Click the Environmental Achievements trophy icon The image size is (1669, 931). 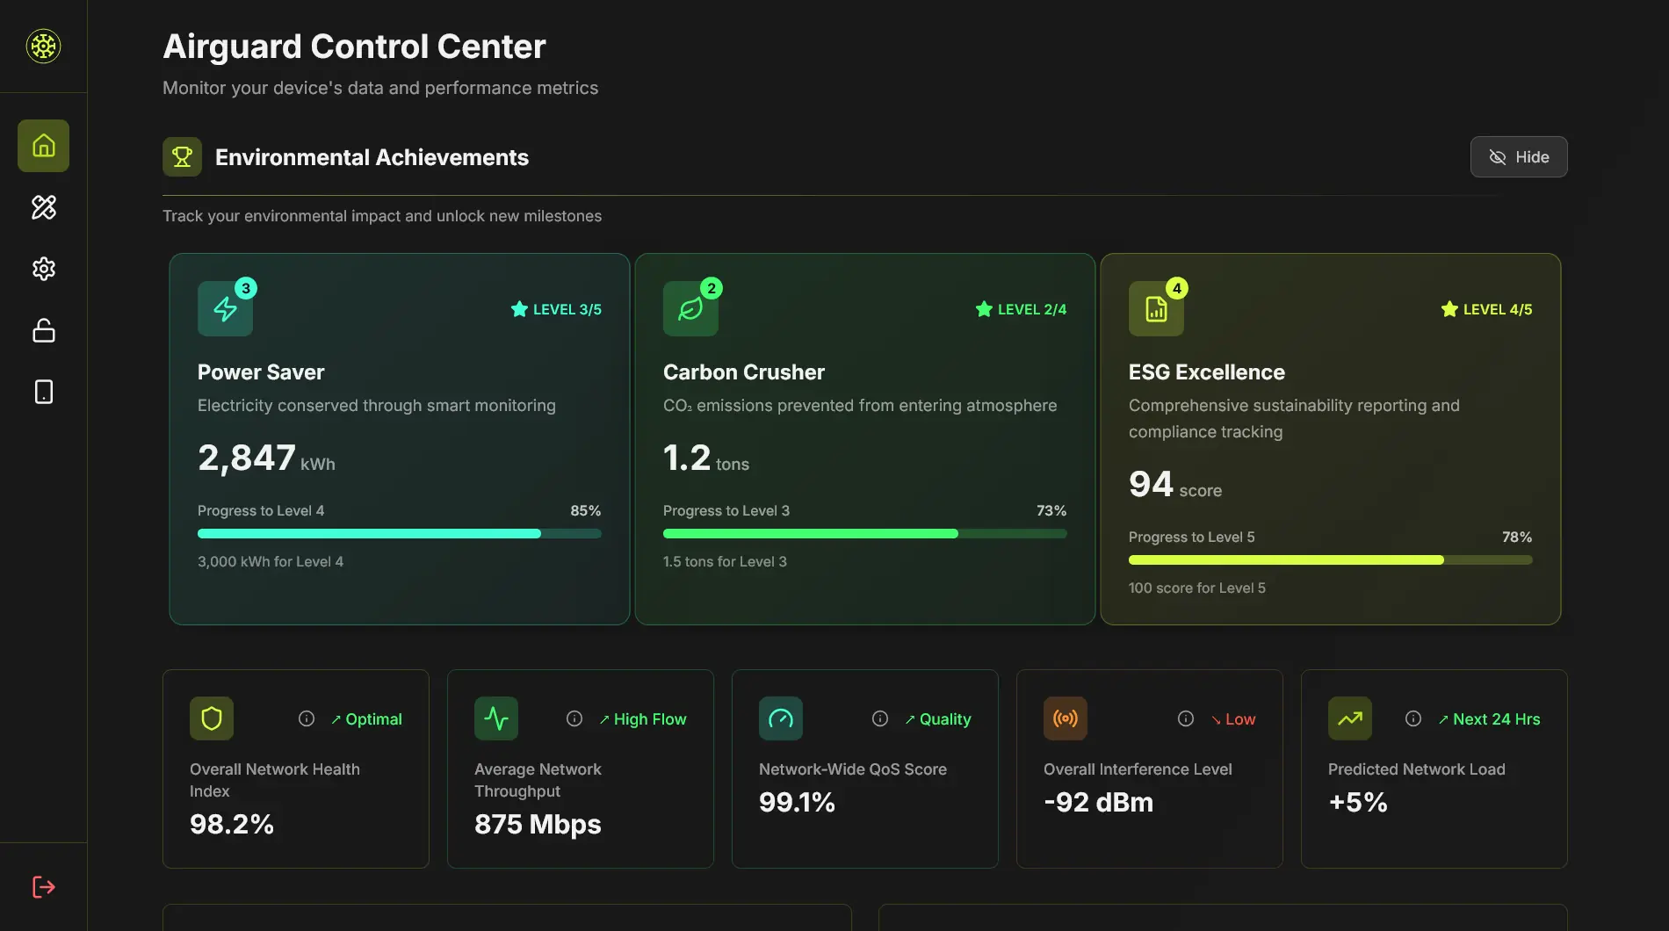(x=182, y=156)
